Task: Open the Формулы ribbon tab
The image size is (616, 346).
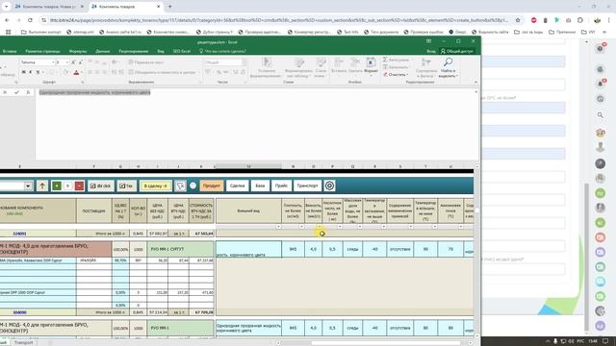Action: 78,51
